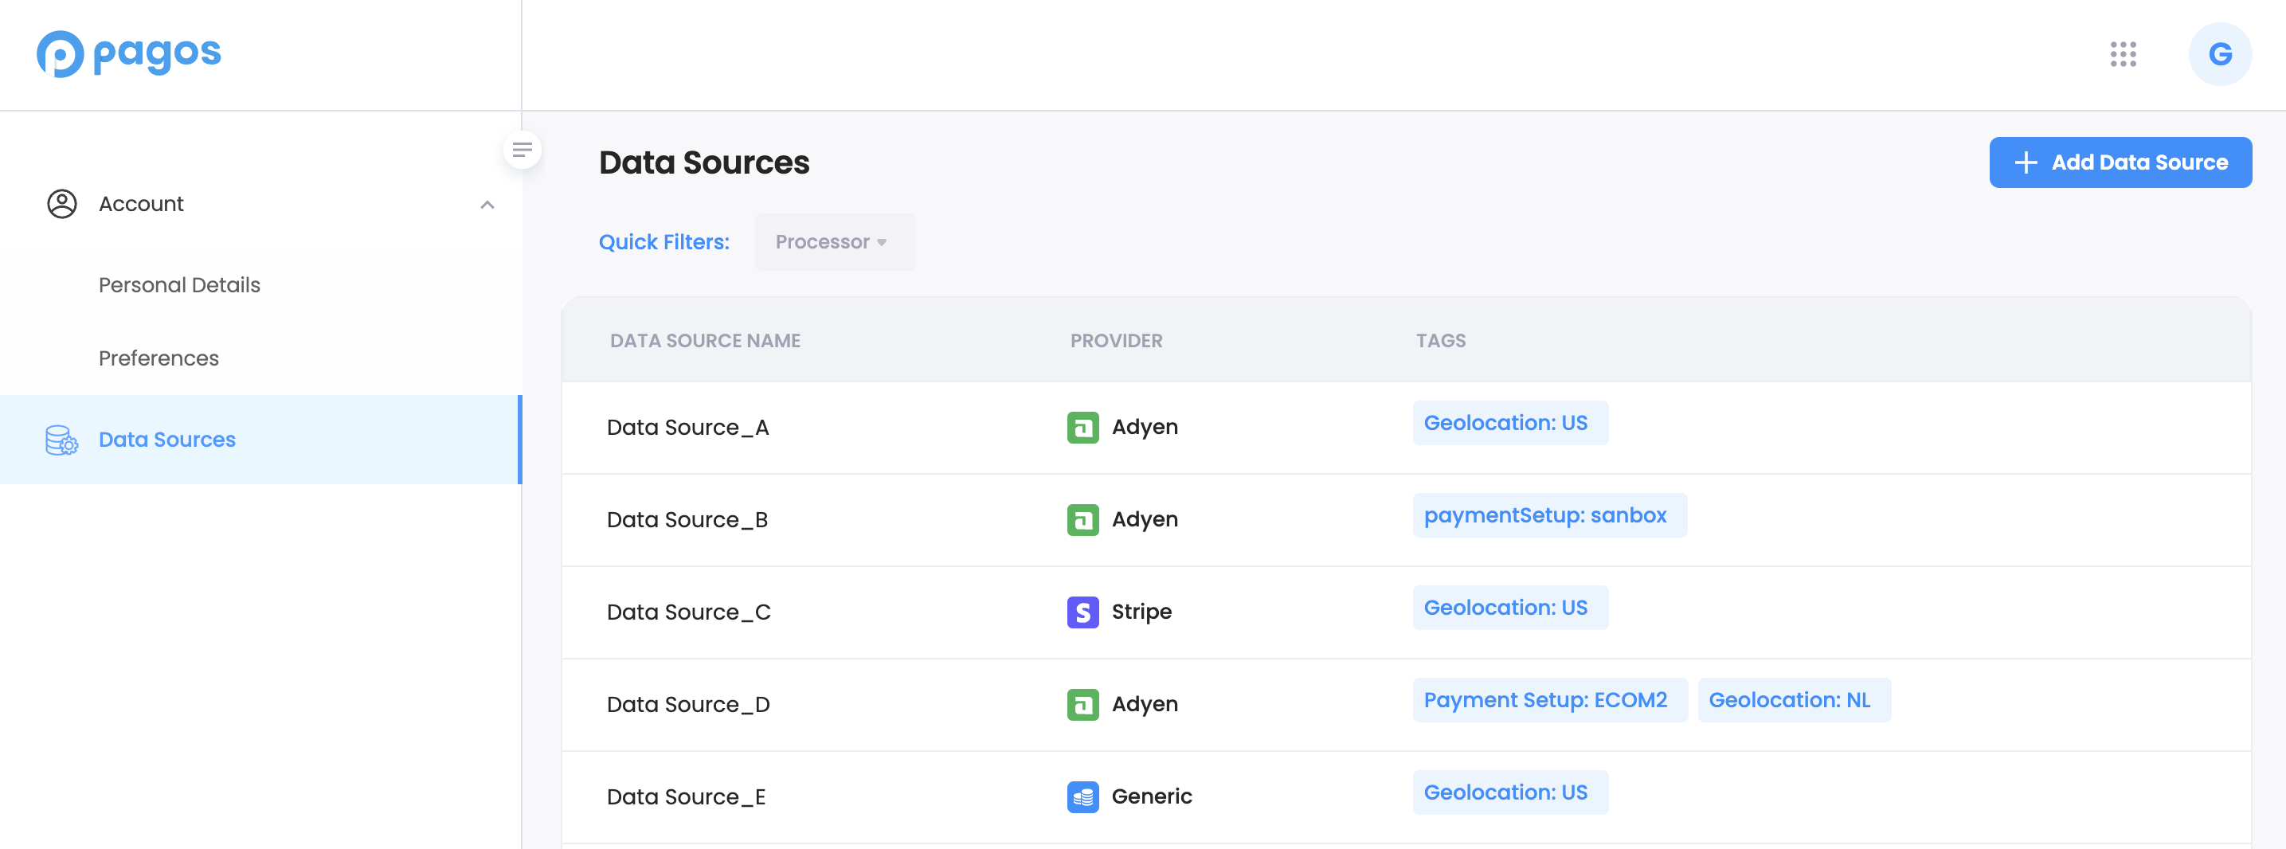Open the G user avatar menu

pyautogui.click(x=2218, y=54)
